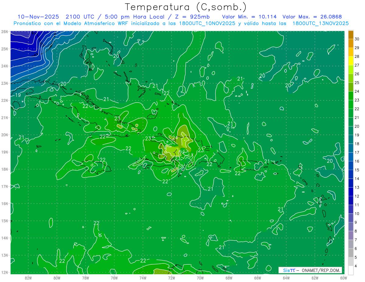This screenshot has height=282, width=365.
Task: Click the colorbar label '11'
Action: pyautogui.click(x=357, y=205)
